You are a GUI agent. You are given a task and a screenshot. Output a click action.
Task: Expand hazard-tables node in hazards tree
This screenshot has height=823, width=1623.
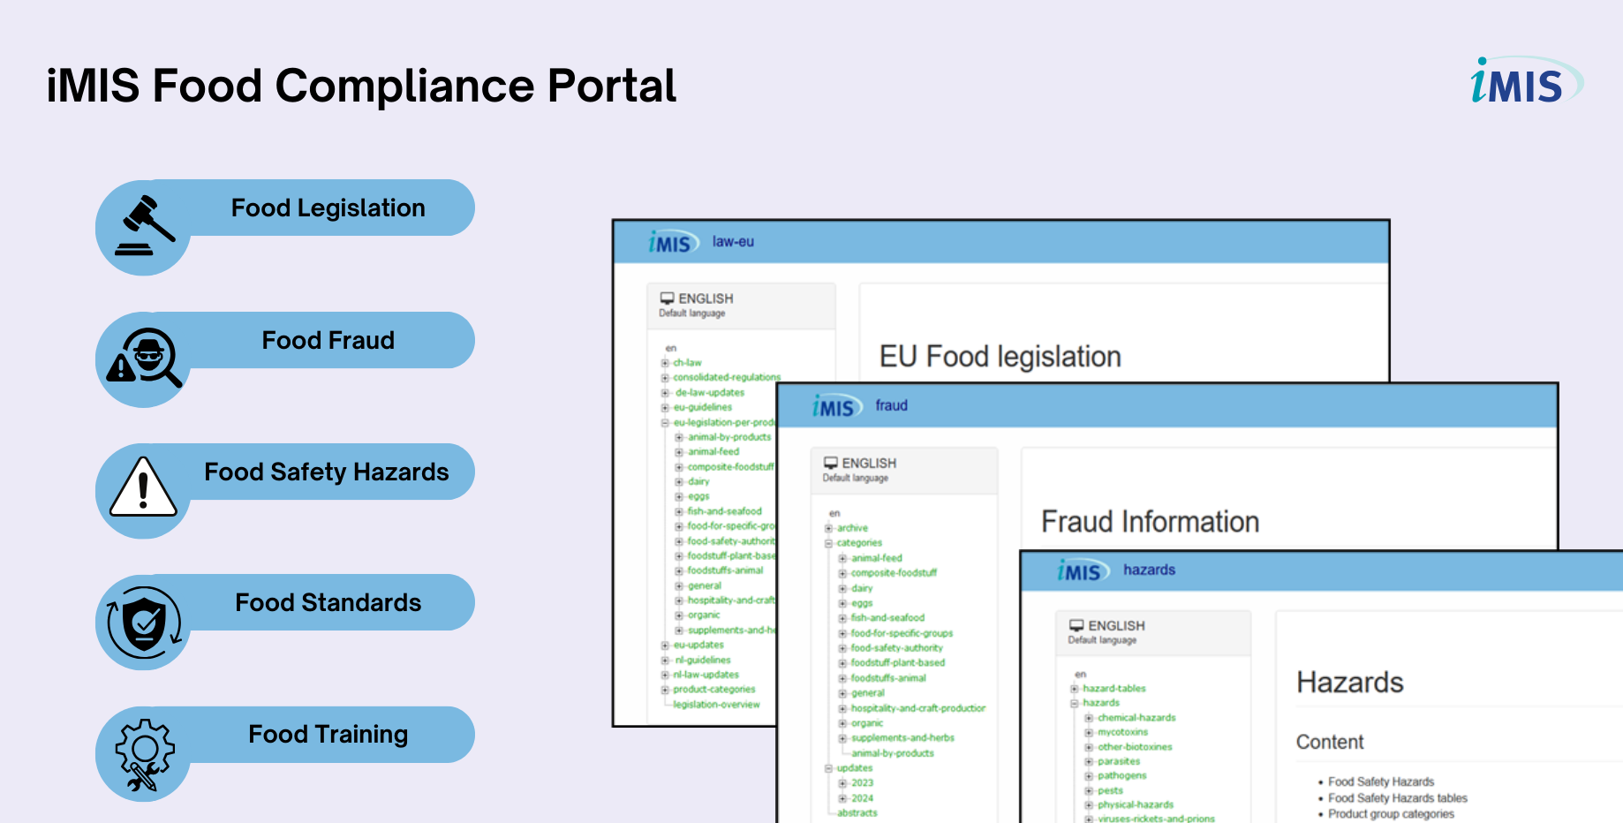1075,689
